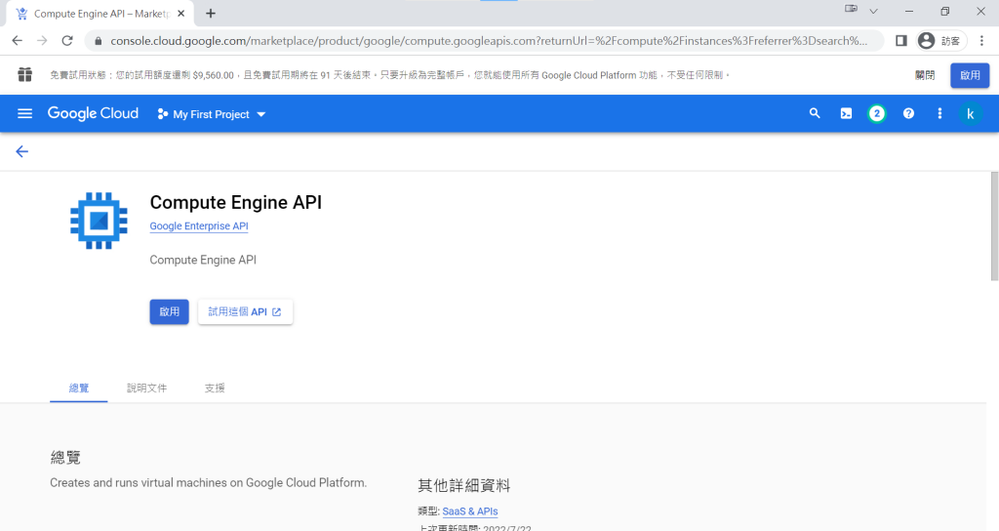
Task: Toggle the browser side panel icon
Action: pyautogui.click(x=900, y=41)
